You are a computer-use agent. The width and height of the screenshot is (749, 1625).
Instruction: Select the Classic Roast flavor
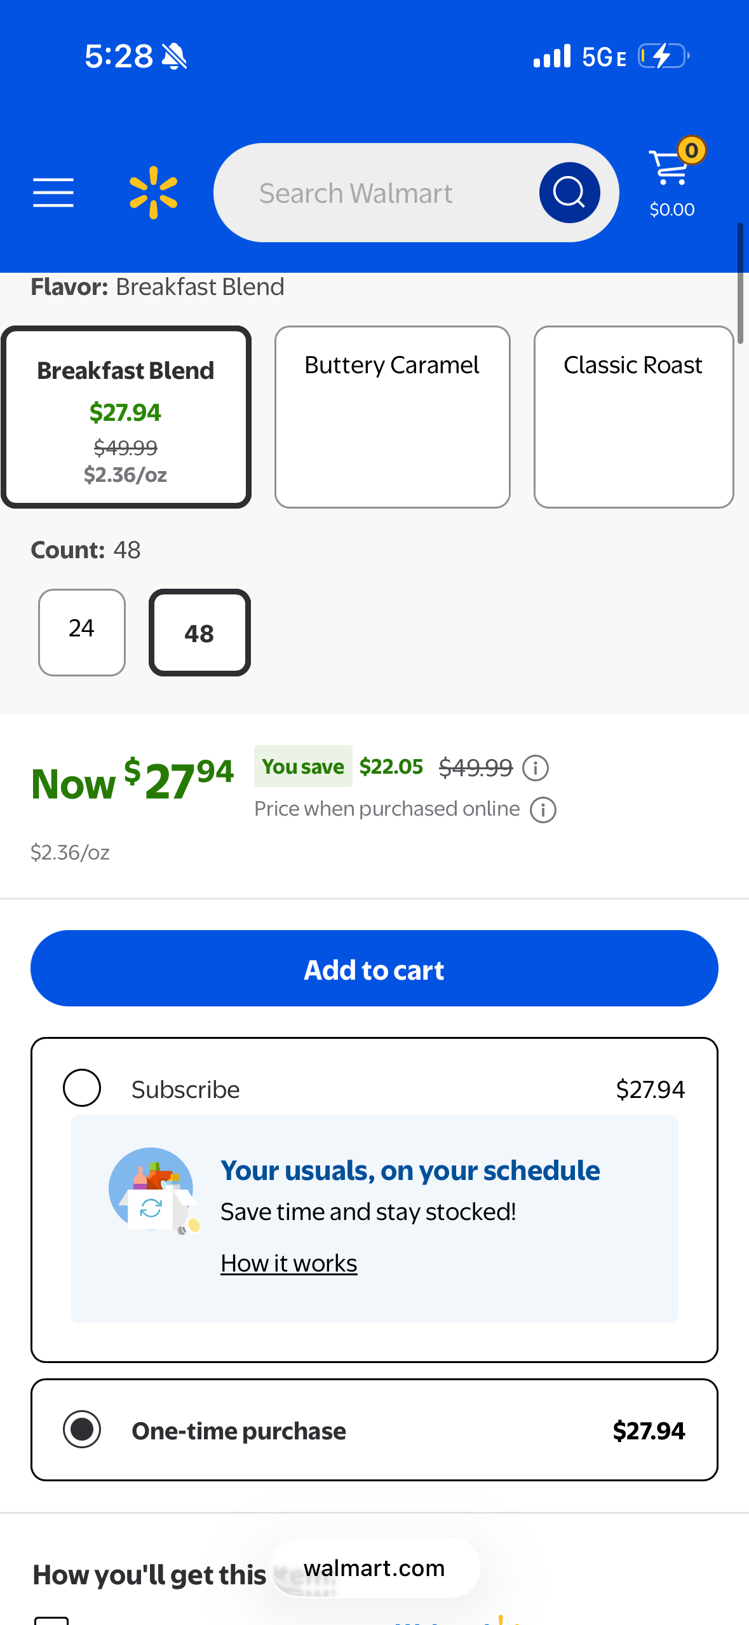633,416
